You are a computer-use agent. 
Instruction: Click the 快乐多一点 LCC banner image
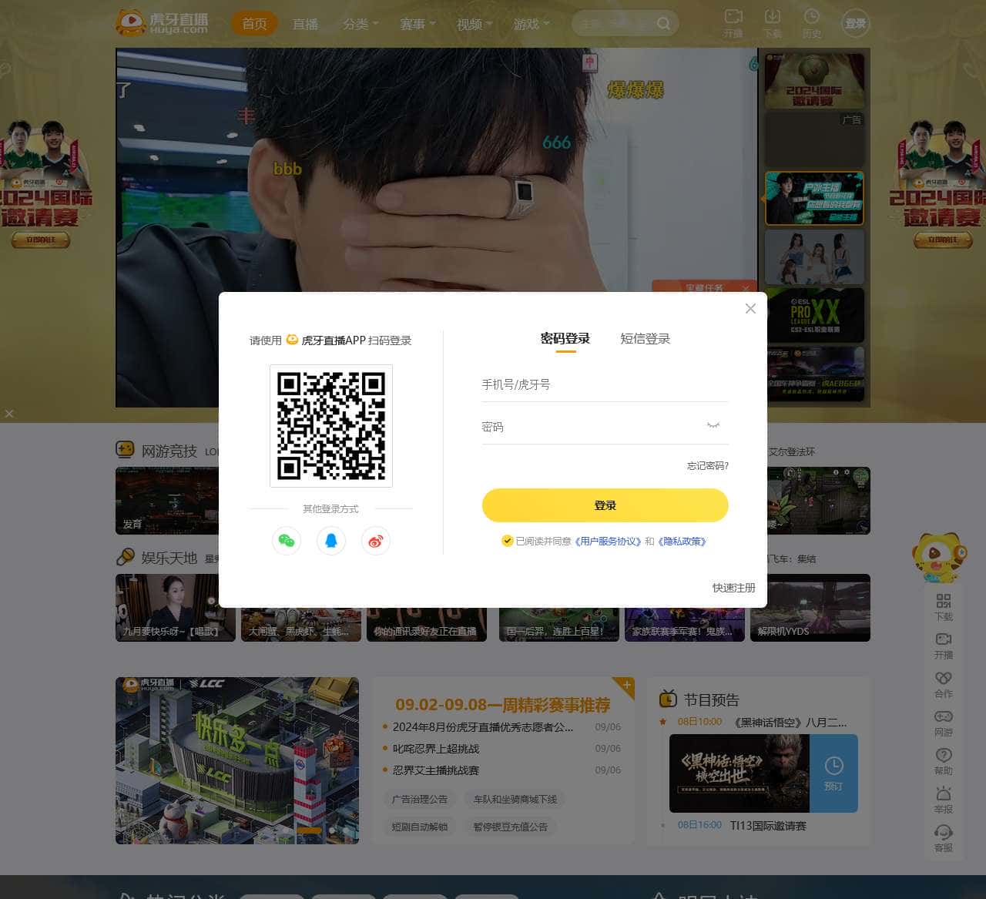237,760
